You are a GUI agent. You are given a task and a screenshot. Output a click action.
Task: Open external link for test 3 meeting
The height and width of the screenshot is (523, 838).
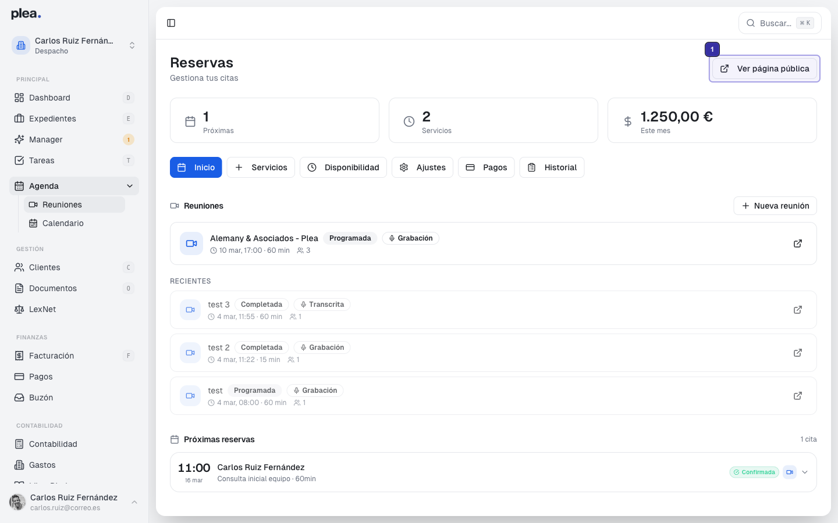tap(798, 310)
